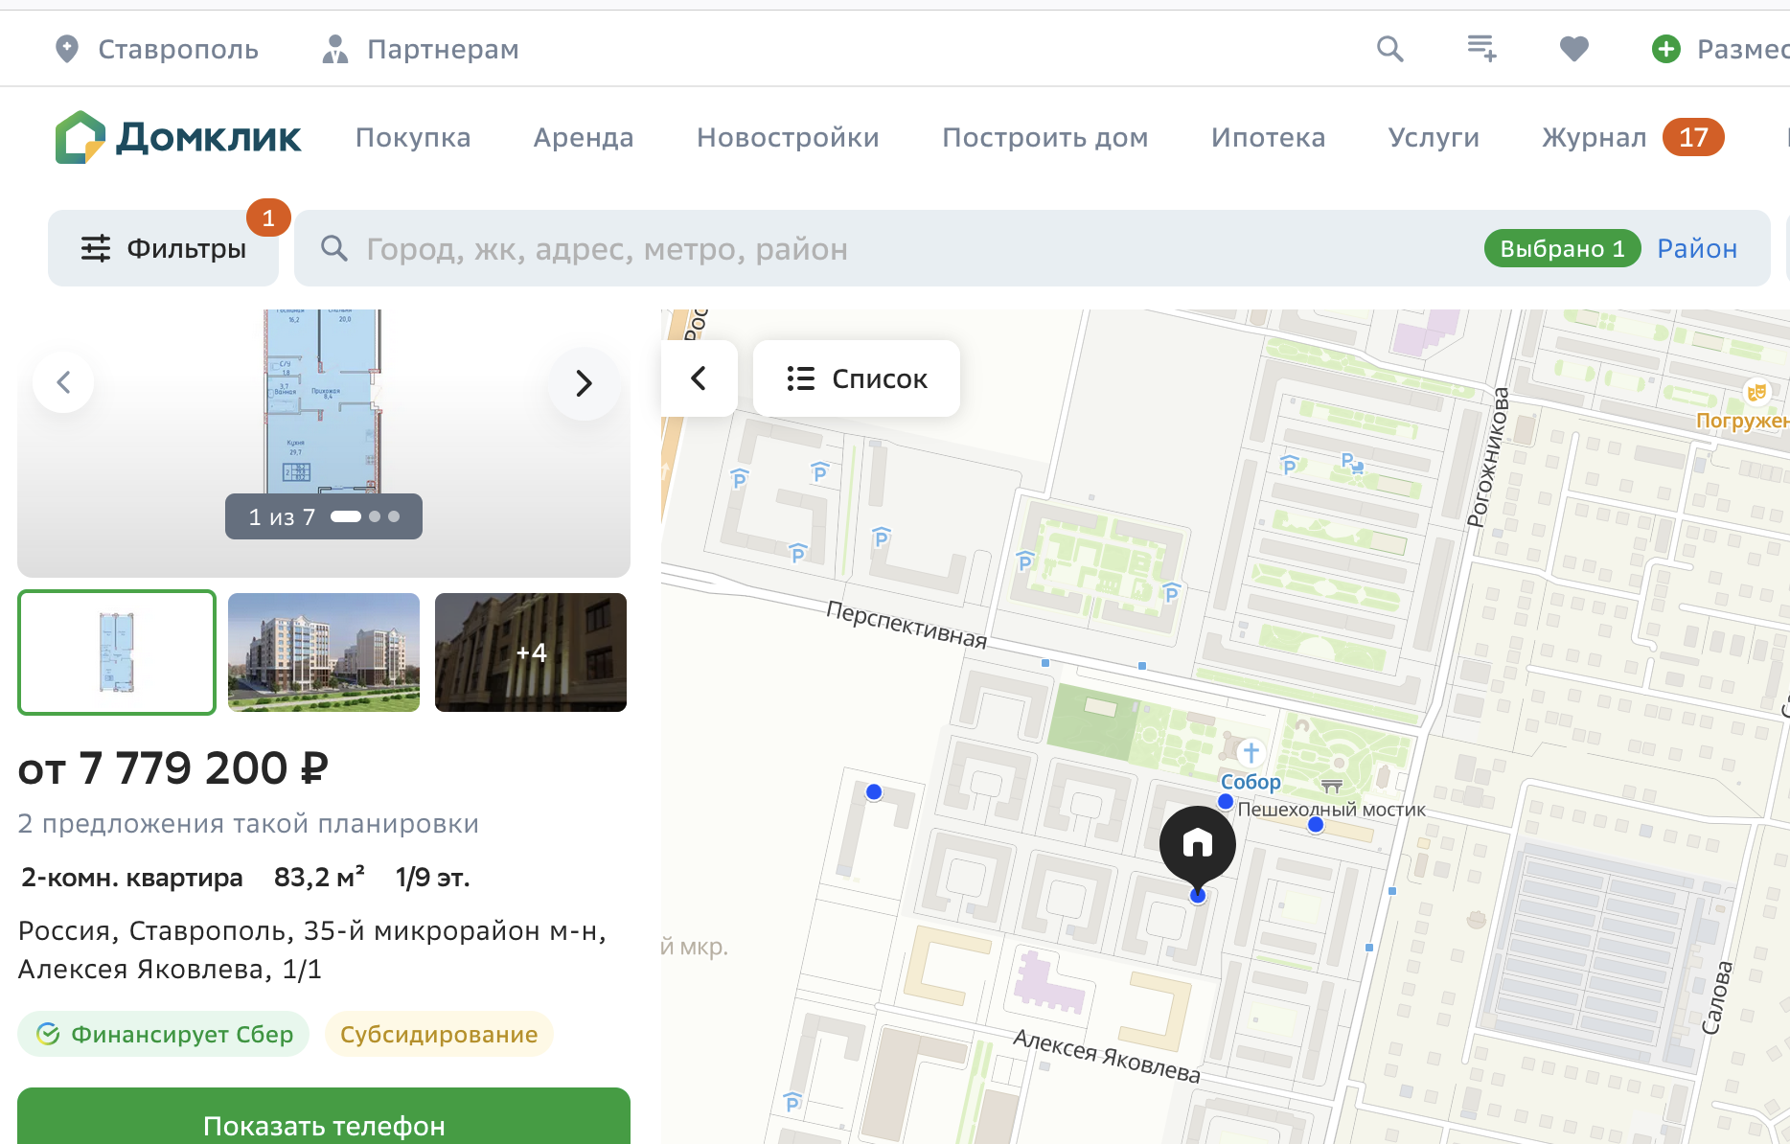Click the black house marker on map
Viewport: 1790px width, 1144px height.
(1197, 847)
